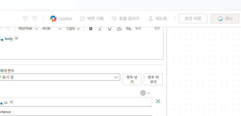241x116 pixels.
Task: Click the 매개 변수 label
Action: (x=7, y=71)
